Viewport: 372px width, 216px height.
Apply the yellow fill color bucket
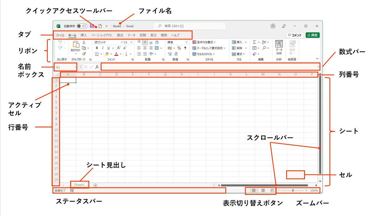click(x=107, y=54)
